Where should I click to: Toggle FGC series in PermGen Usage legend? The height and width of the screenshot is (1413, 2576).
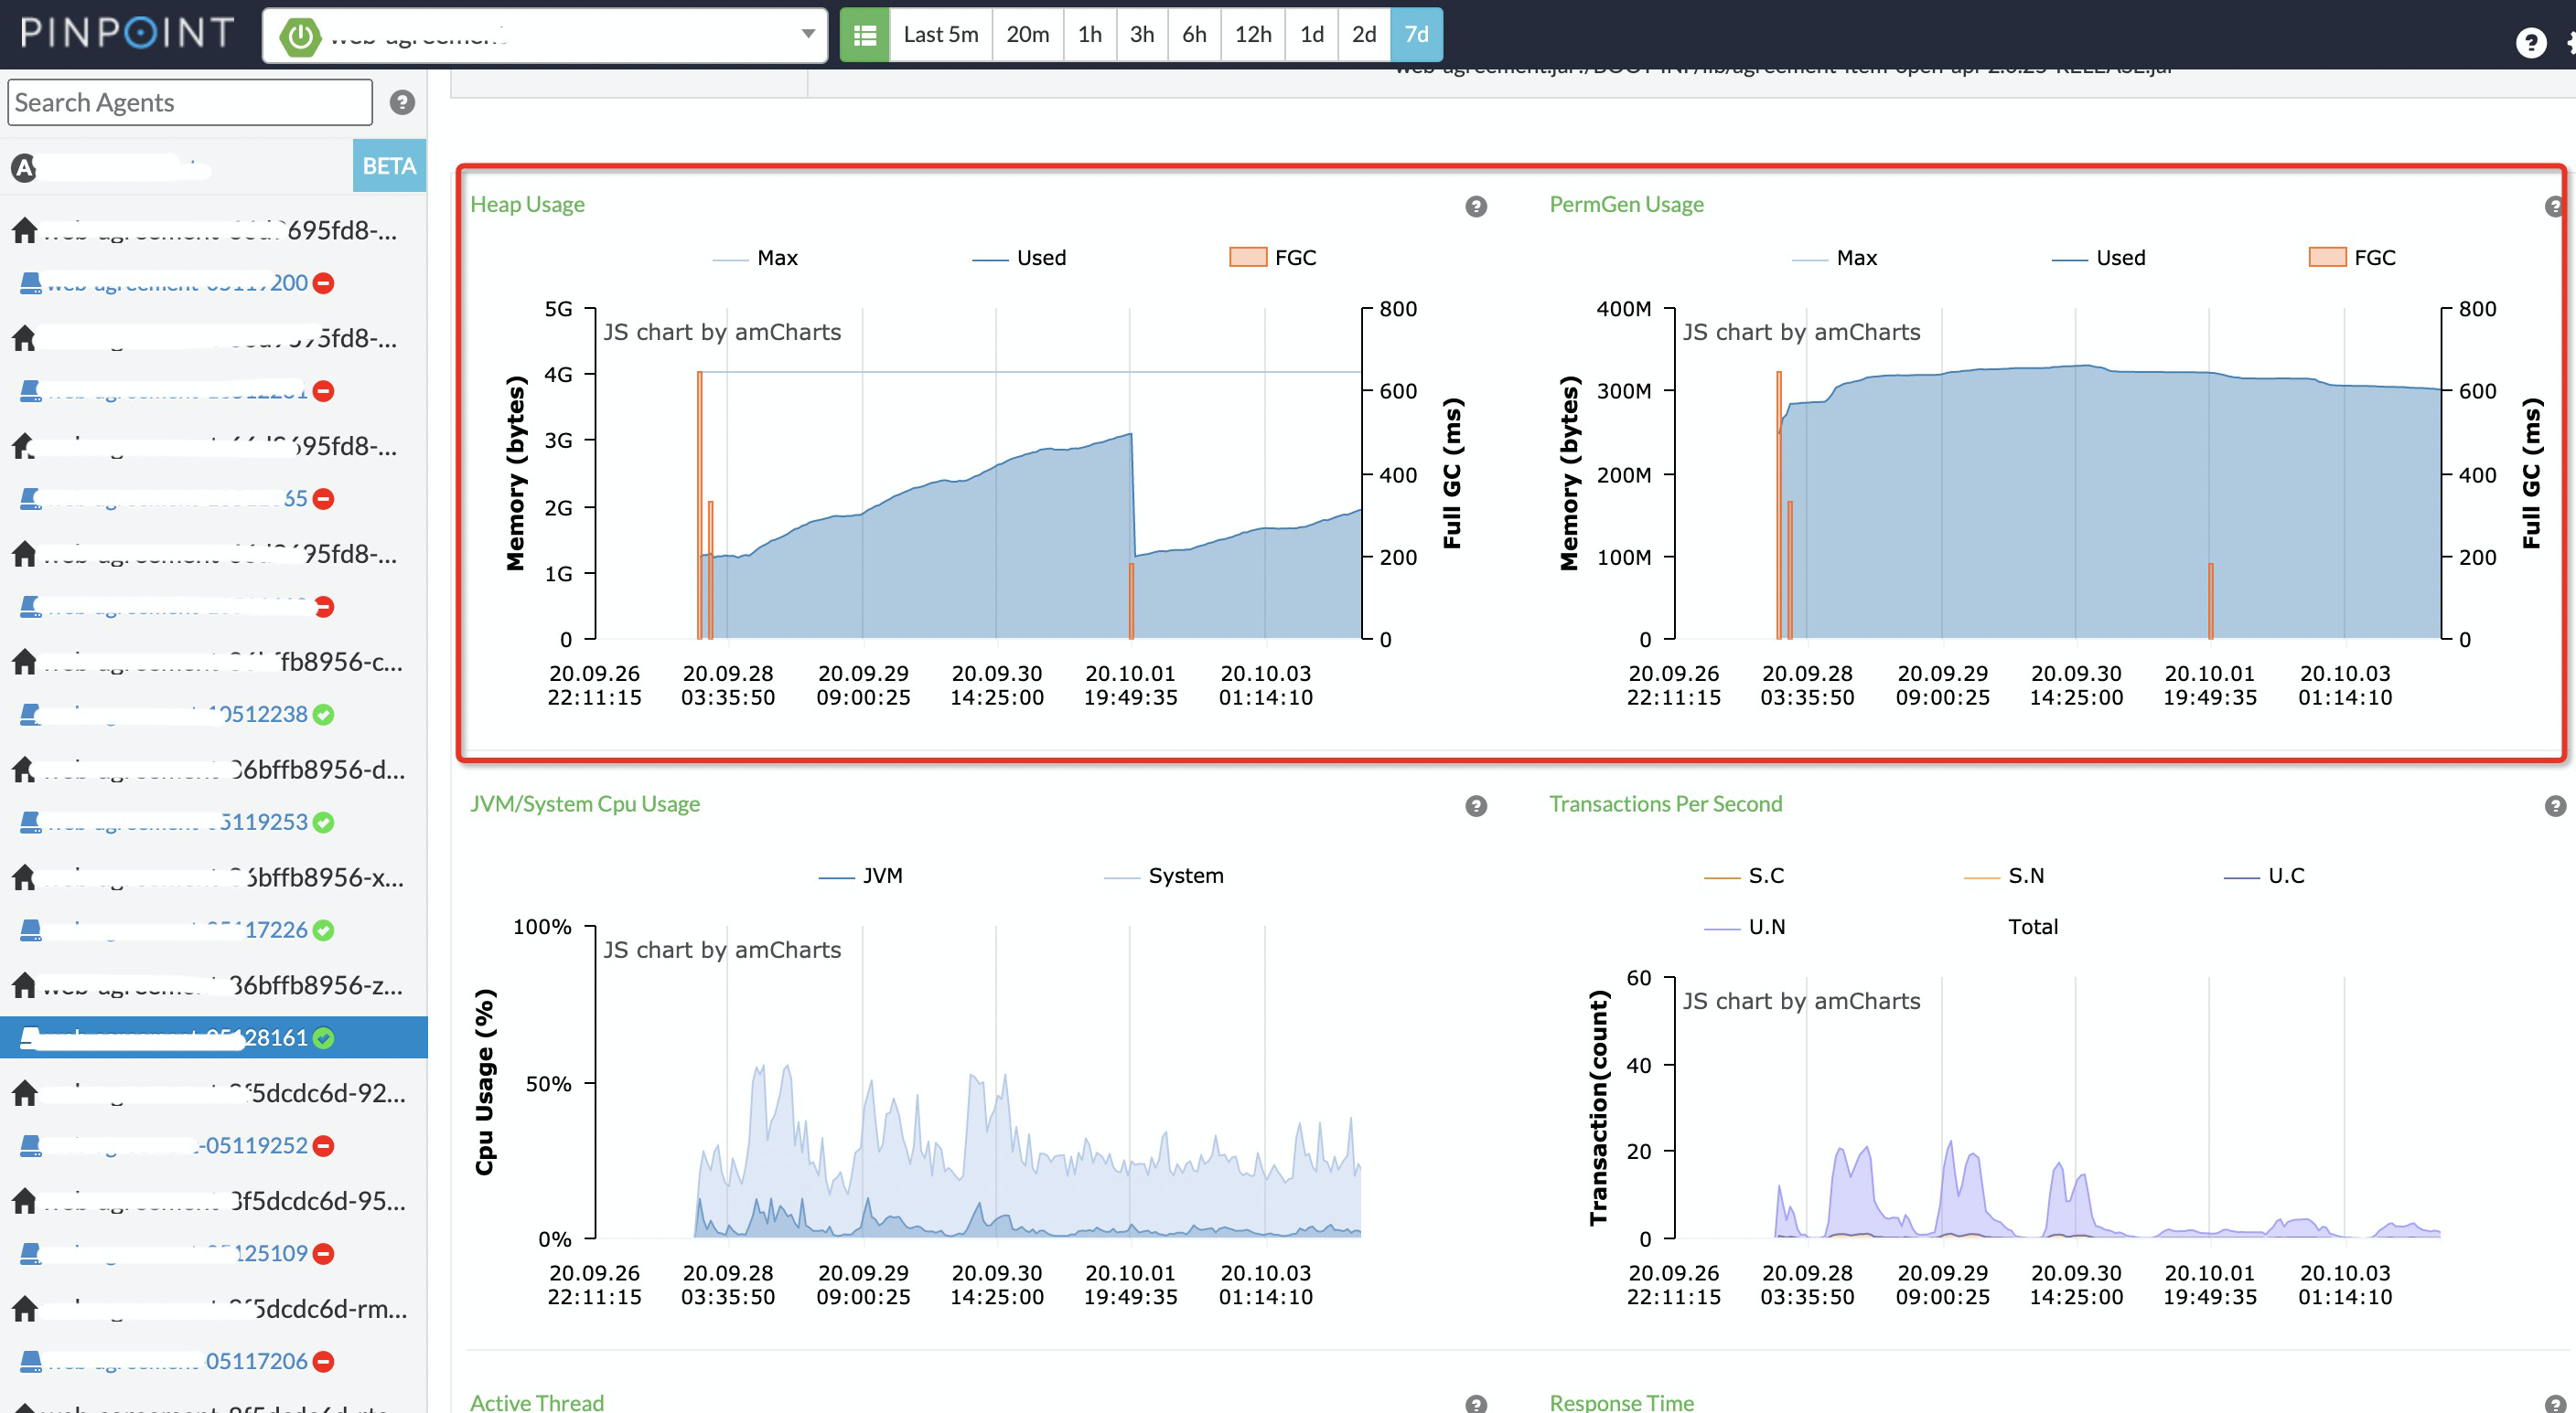(2352, 258)
